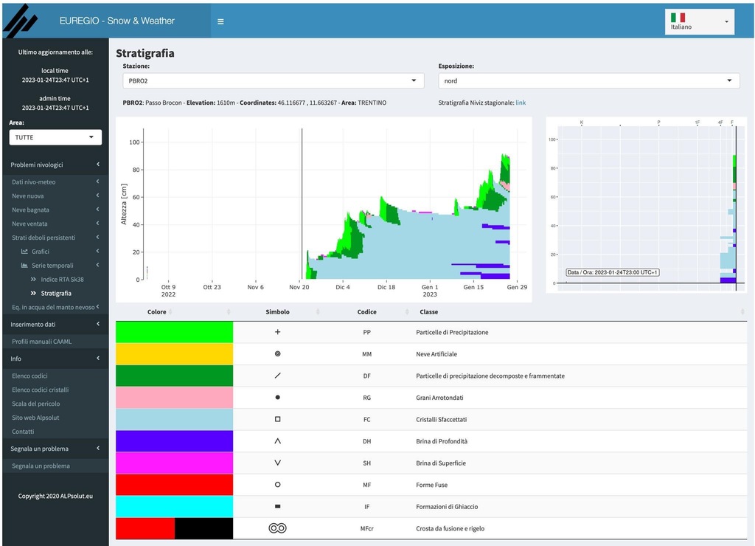The width and height of the screenshot is (755, 546).
Task: Click the Crosta da fusione double-circle symbol
Action: coord(277,528)
